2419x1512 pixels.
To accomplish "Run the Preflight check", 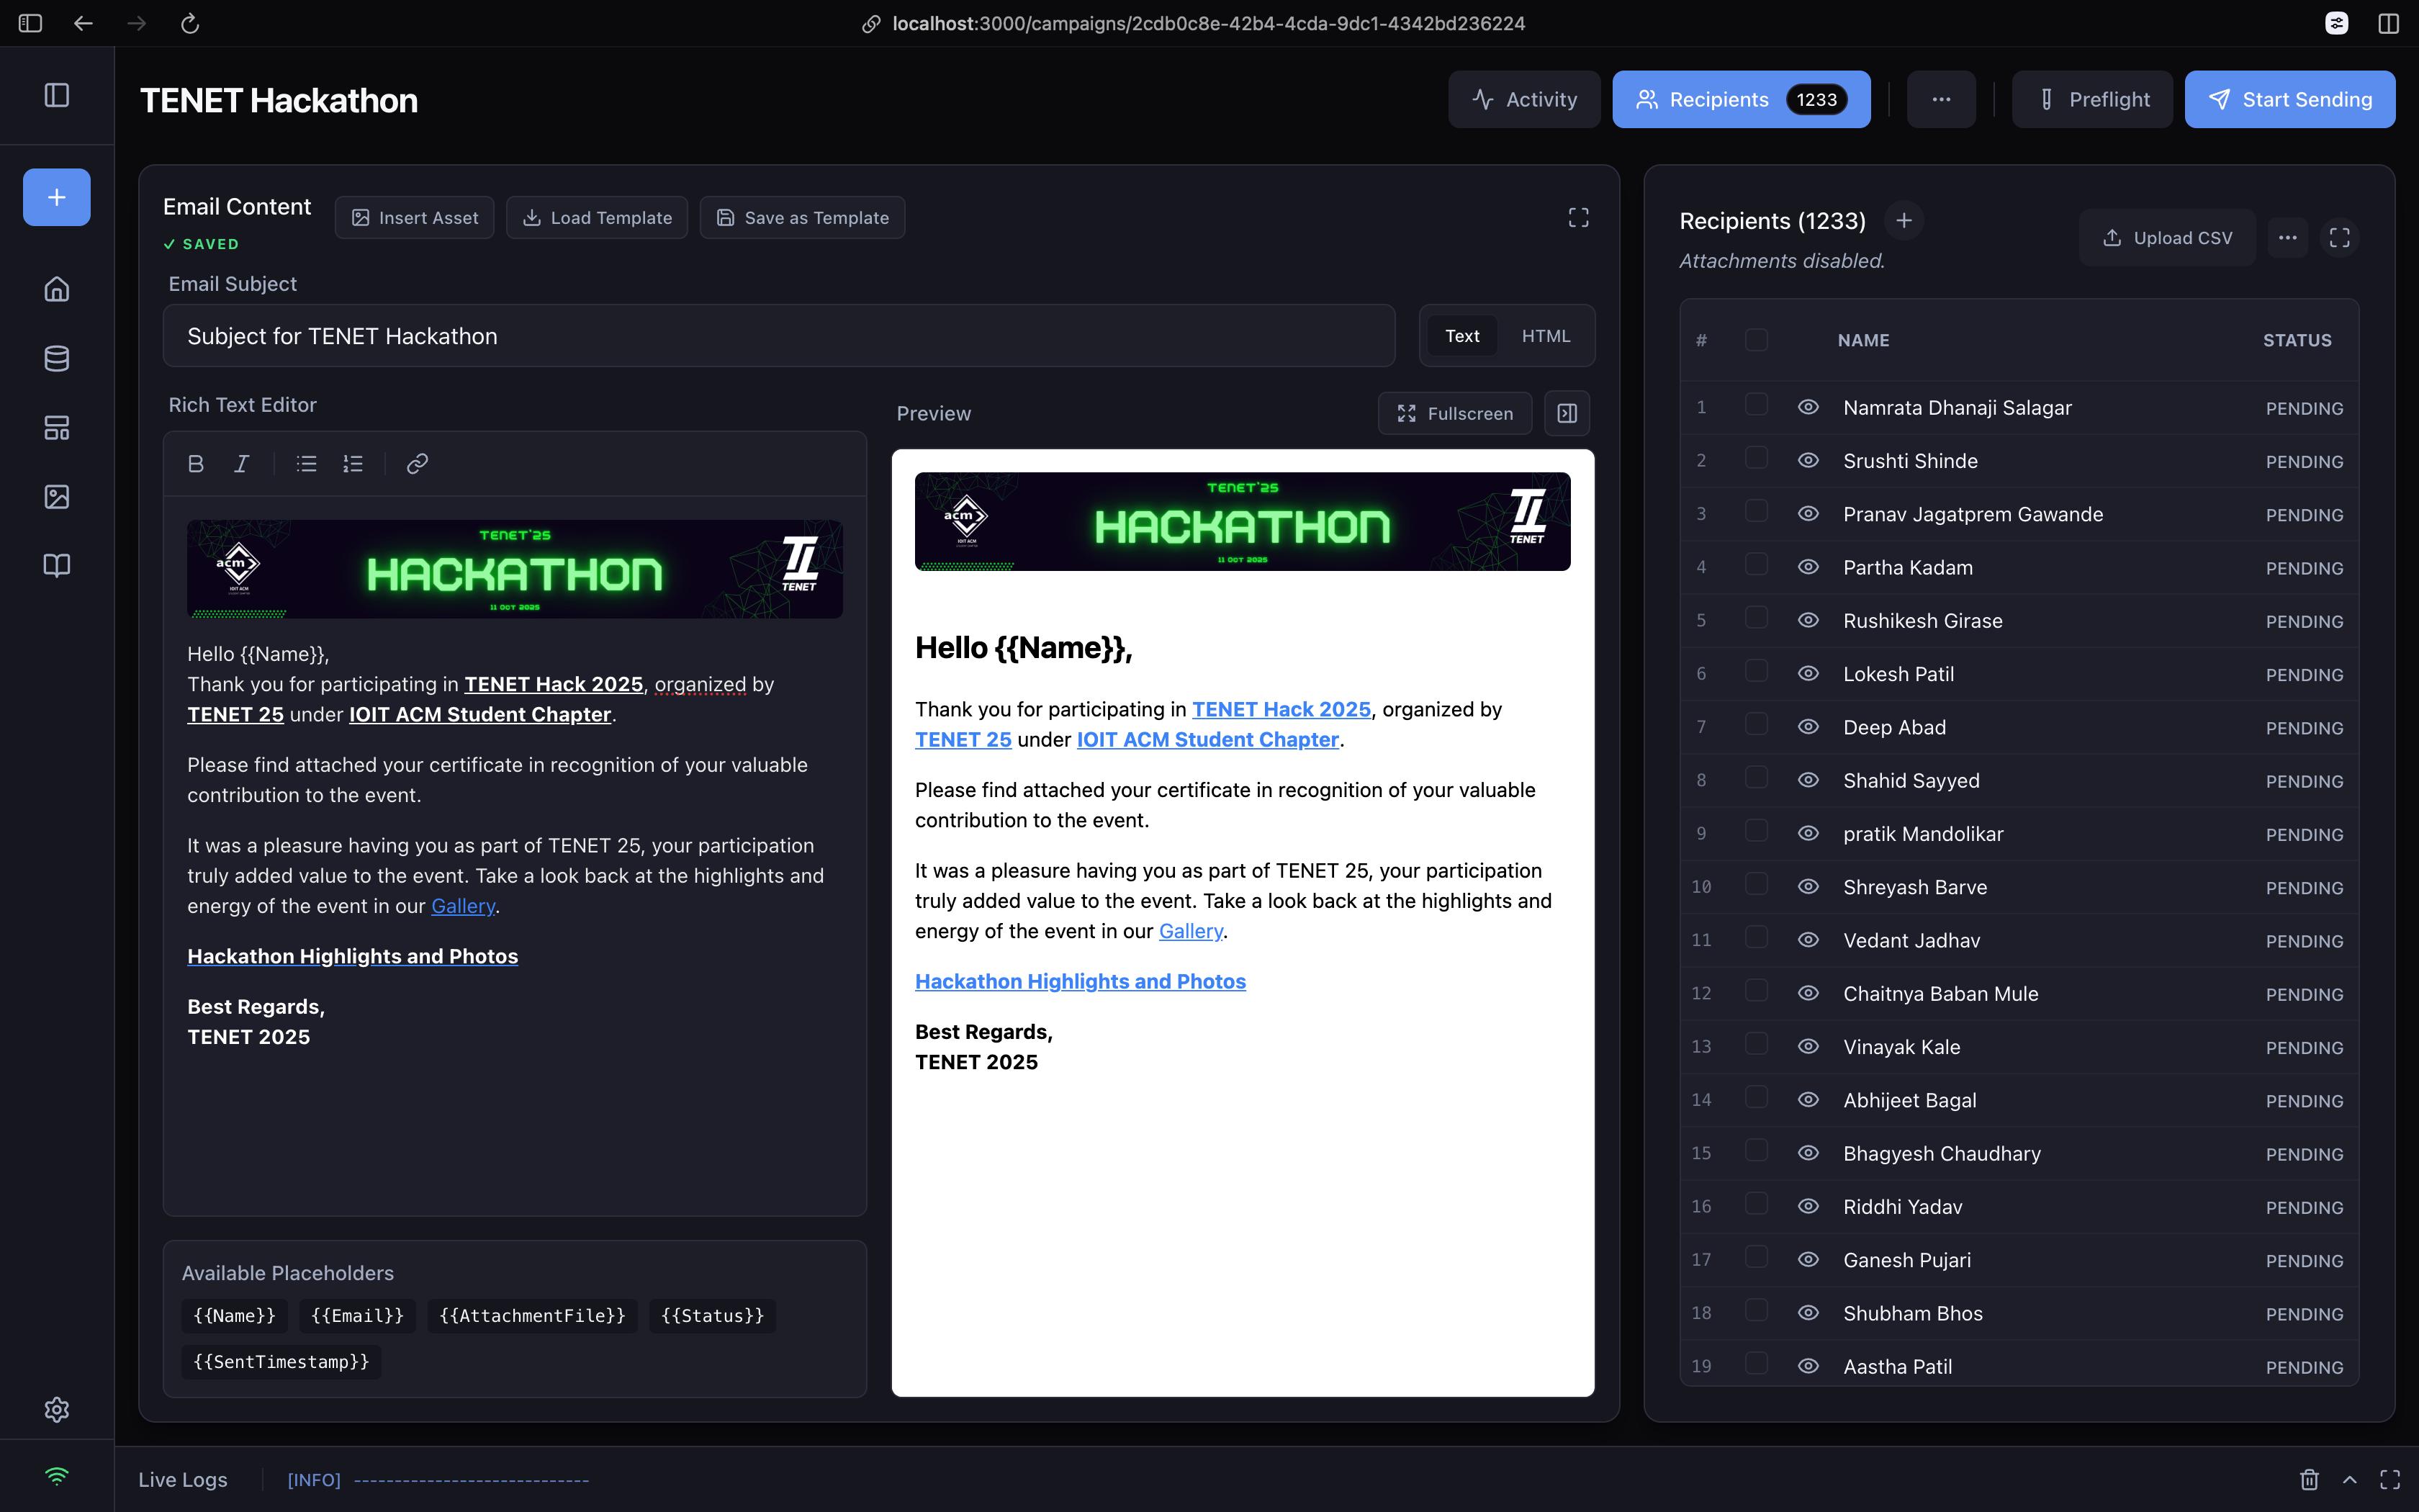I will click(2092, 99).
